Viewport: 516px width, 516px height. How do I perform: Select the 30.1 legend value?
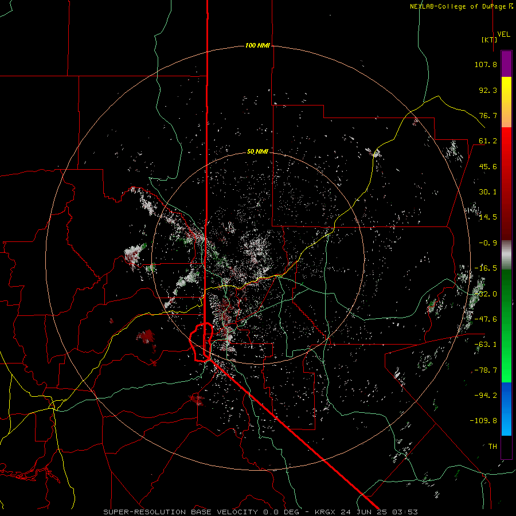[488, 192]
